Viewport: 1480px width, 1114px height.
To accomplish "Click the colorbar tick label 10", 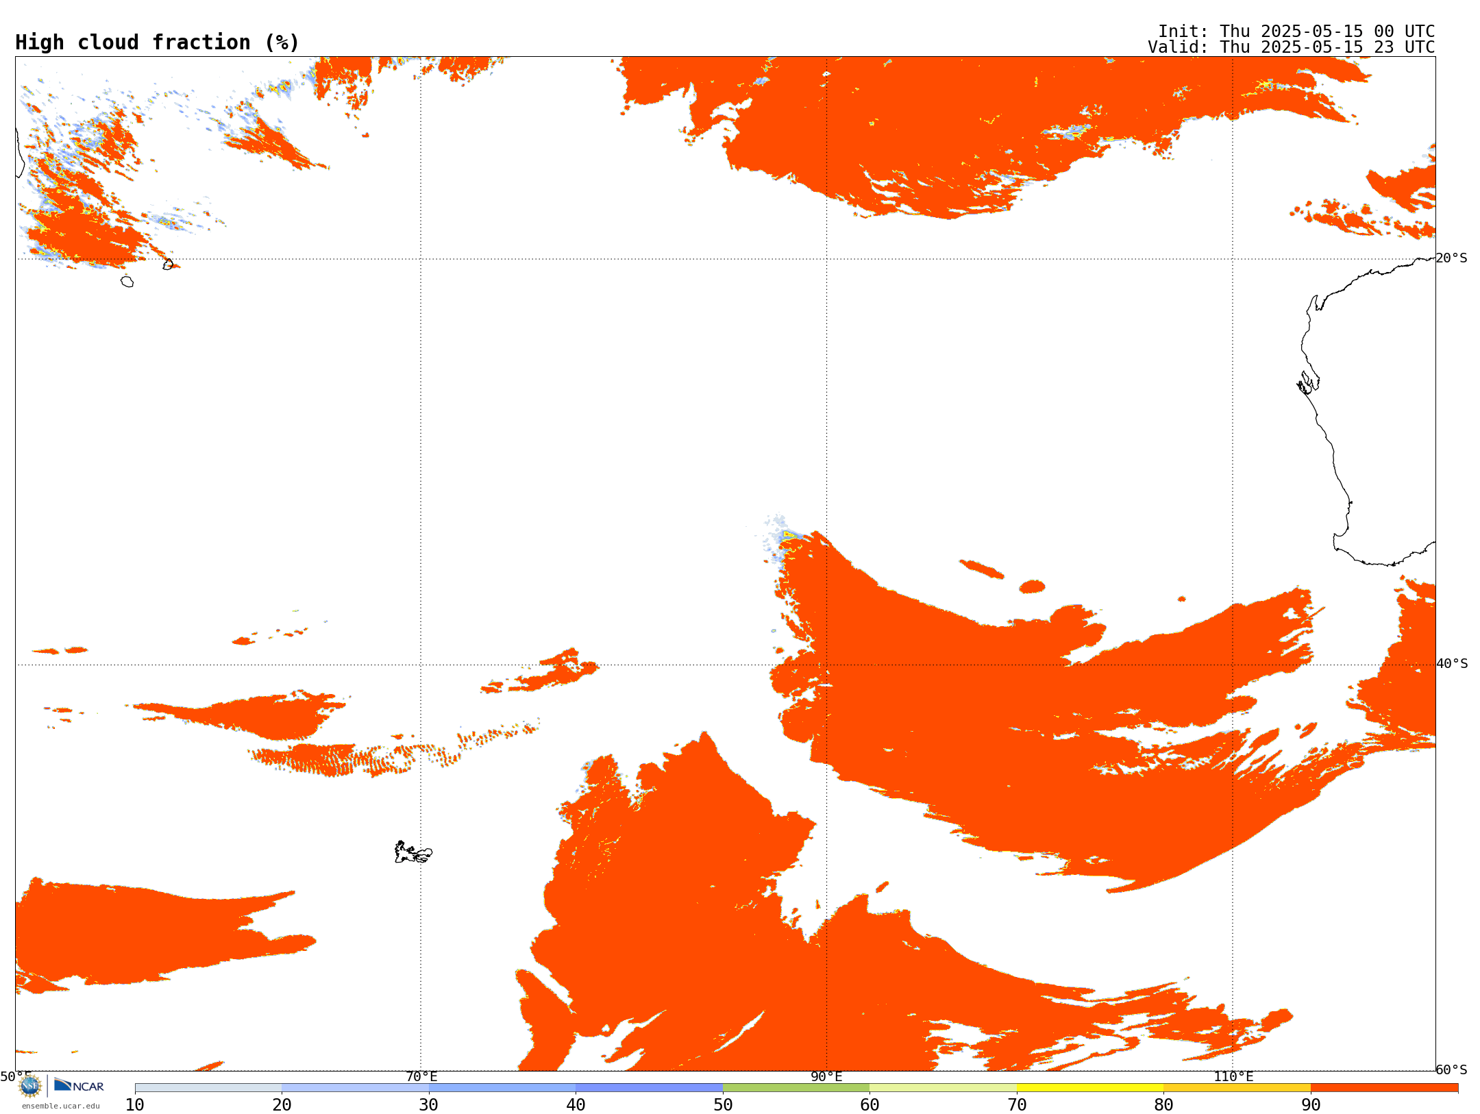I will (135, 1104).
